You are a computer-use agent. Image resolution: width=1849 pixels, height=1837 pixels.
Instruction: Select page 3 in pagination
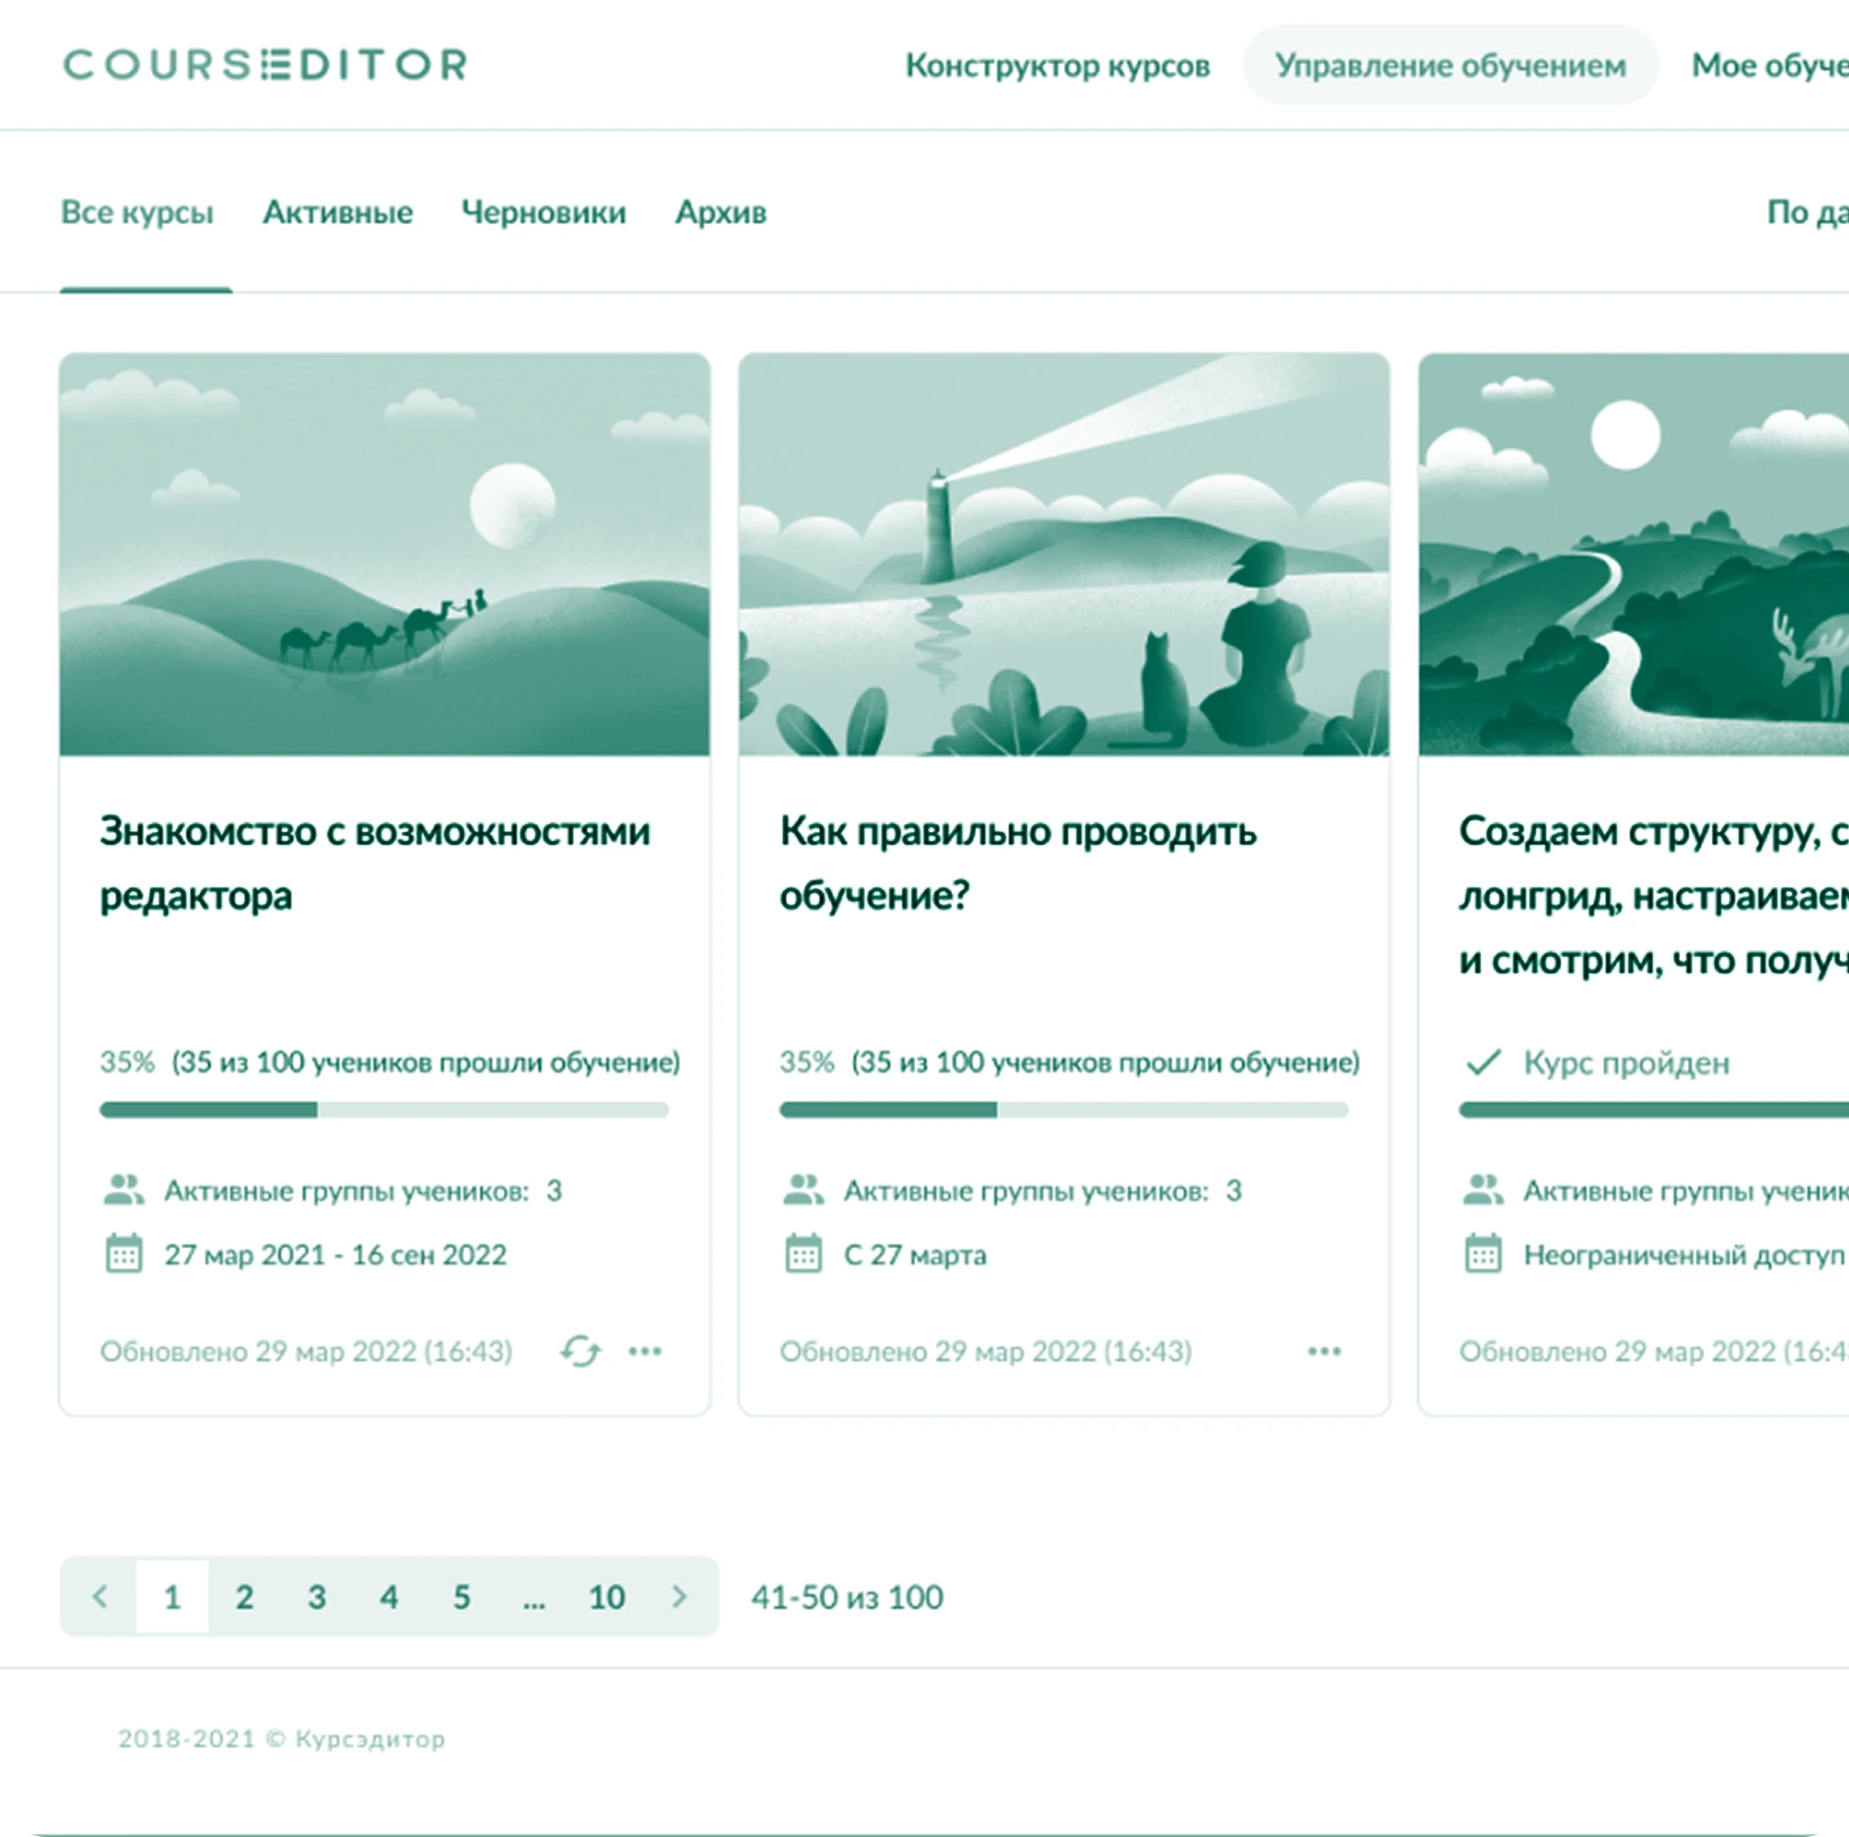click(317, 1596)
